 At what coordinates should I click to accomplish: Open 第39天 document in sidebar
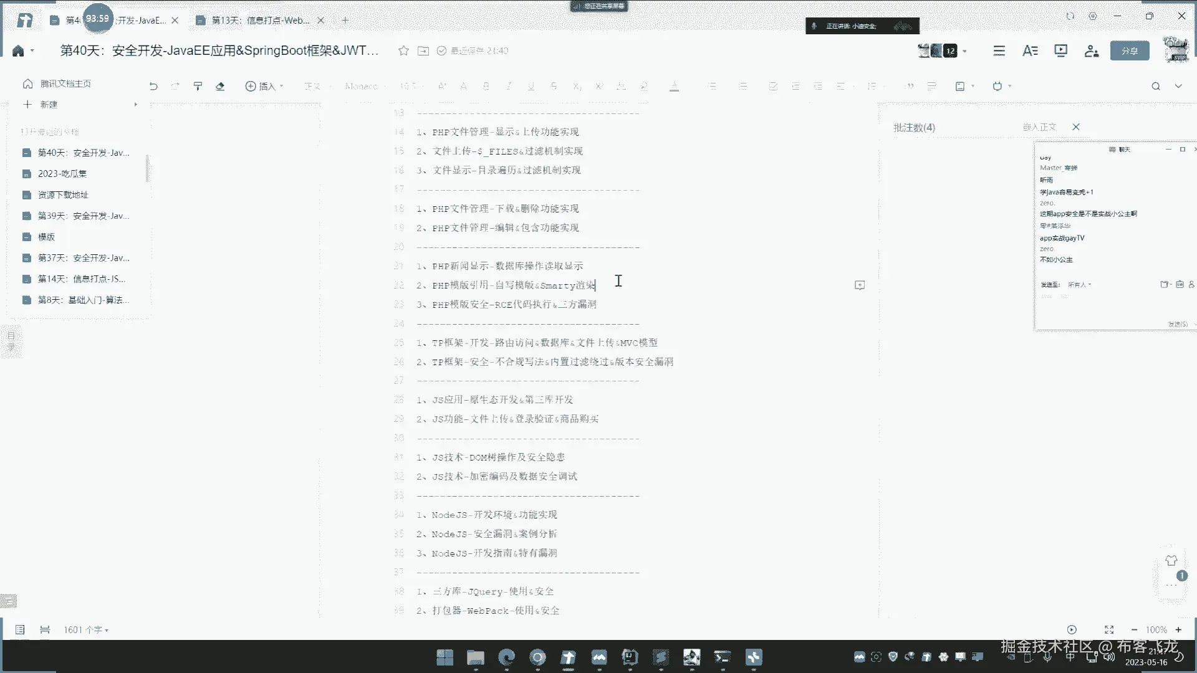(x=84, y=216)
